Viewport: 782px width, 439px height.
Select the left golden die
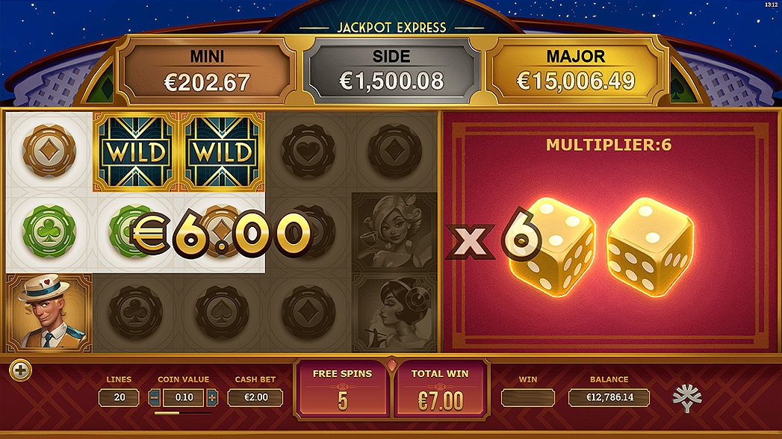(551, 246)
